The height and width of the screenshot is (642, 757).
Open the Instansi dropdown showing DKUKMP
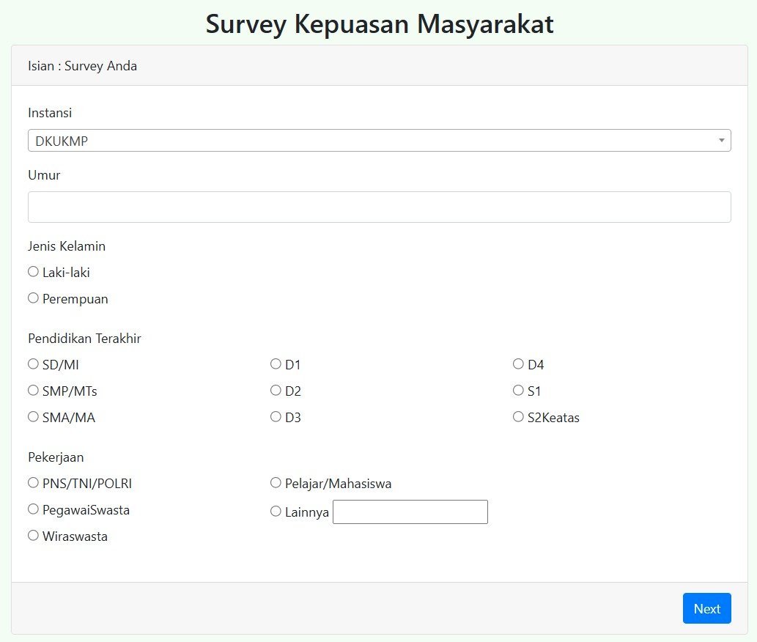(380, 141)
